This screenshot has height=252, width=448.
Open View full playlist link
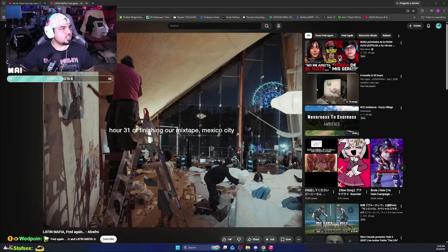pos(367,86)
